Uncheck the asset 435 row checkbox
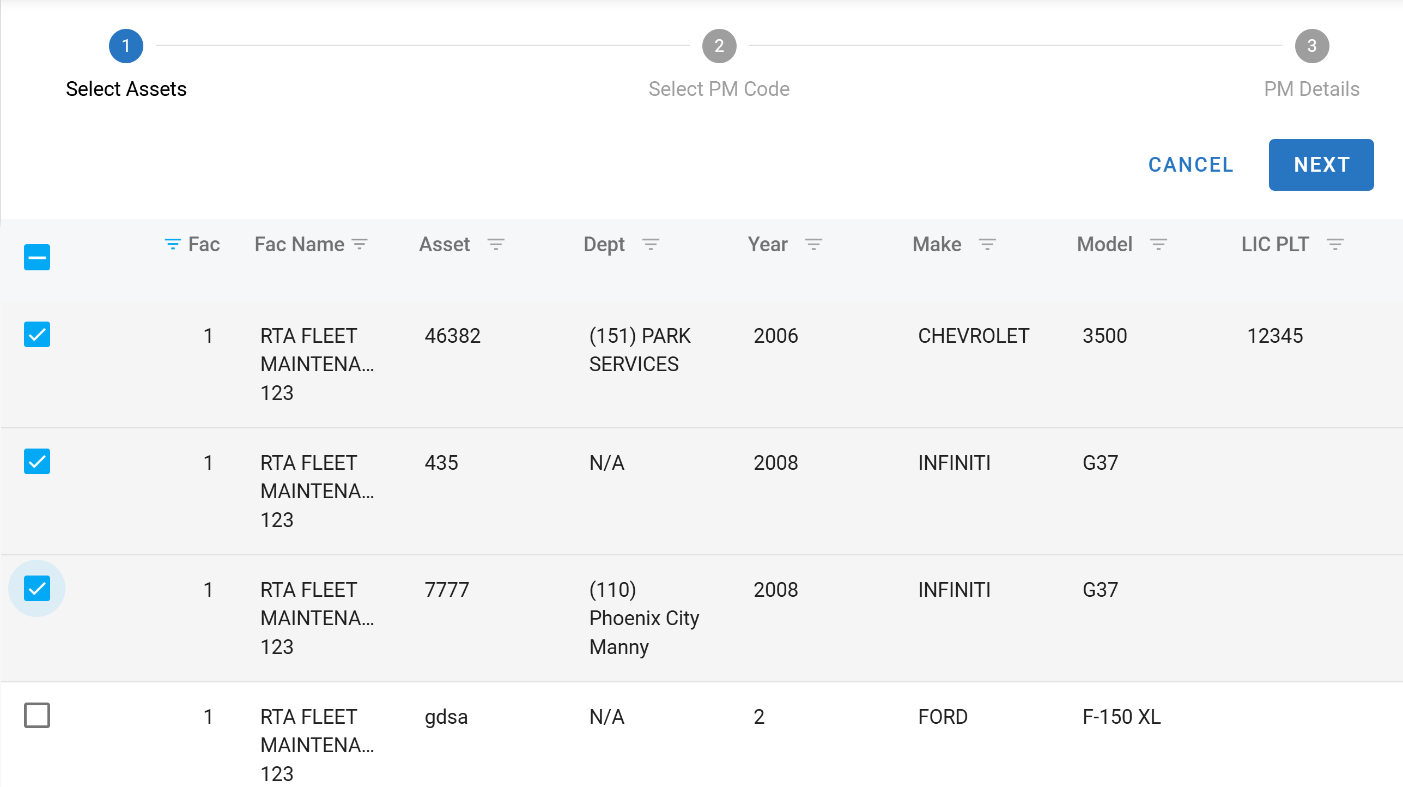The image size is (1403, 787). pos(37,462)
